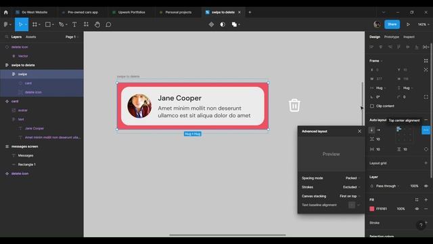
Task: Add a new fill
Action: coord(426,199)
